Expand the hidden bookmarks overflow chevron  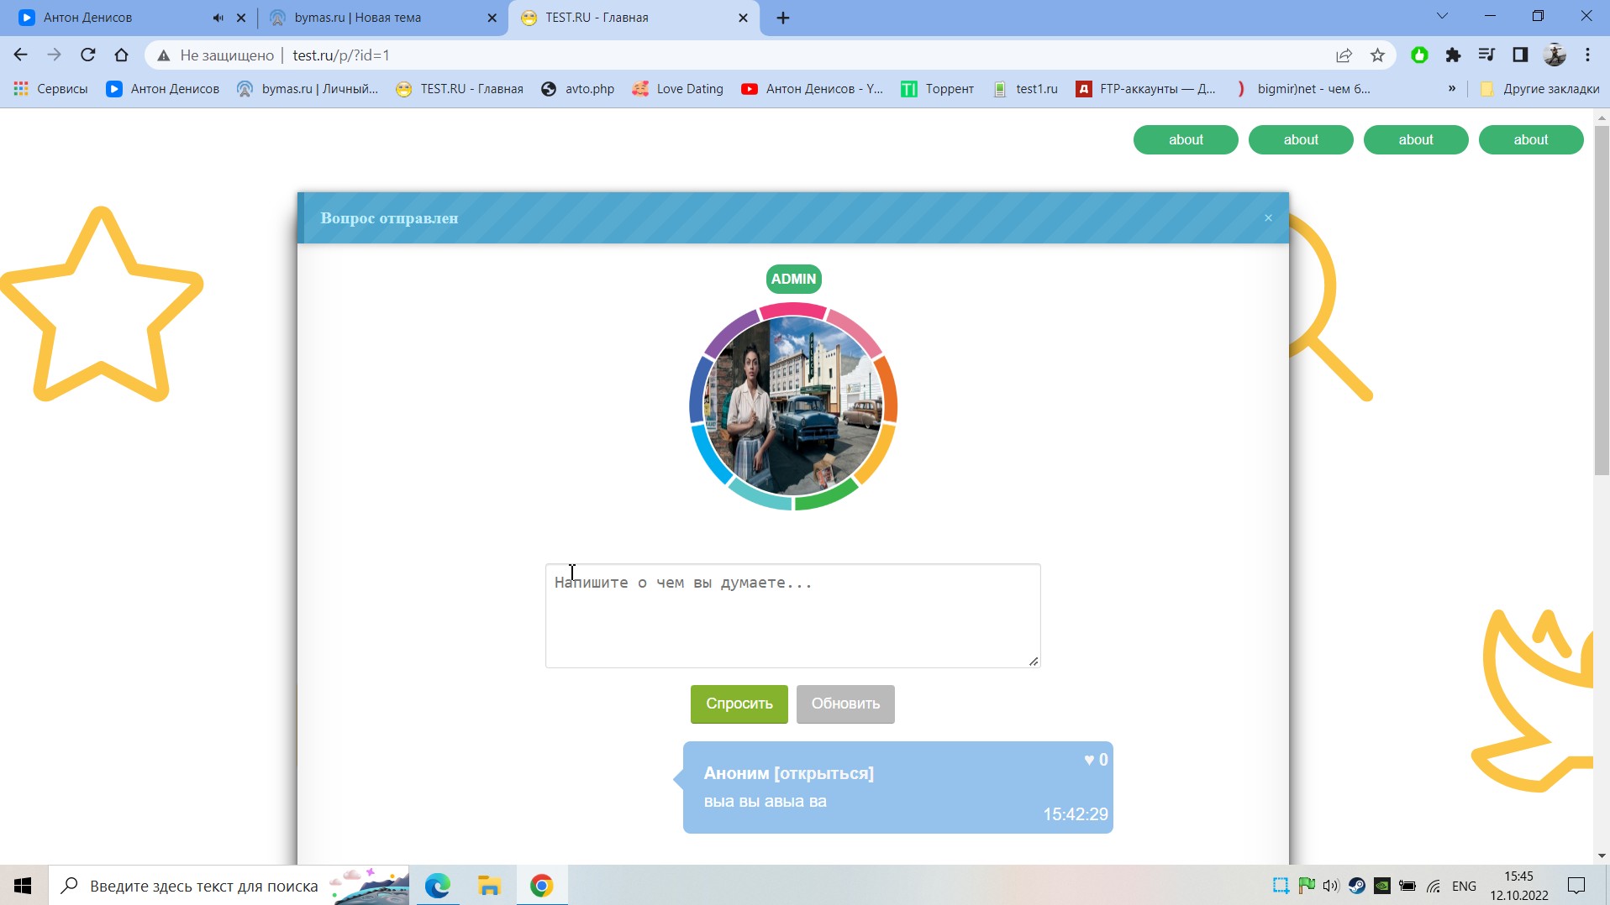(1451, 89)
